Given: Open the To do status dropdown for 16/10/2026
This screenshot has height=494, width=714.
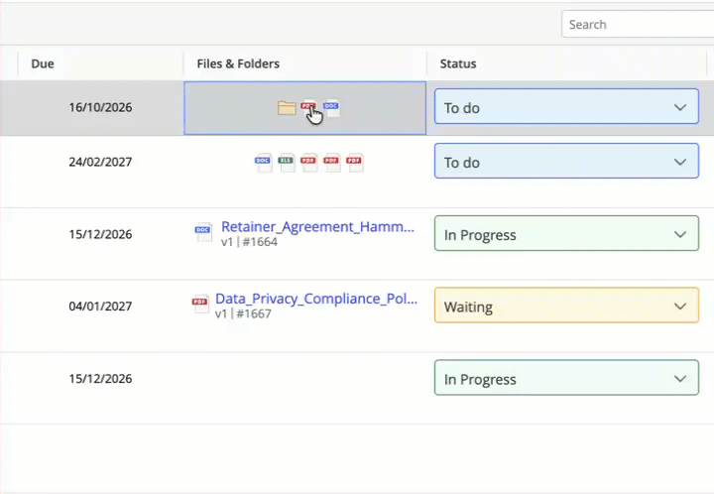Looking at the screenshot, I should click(566, 106).
